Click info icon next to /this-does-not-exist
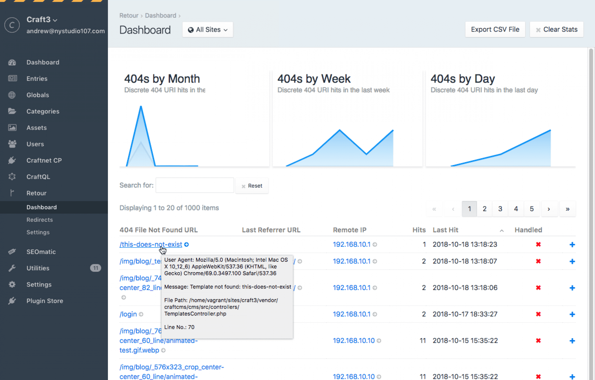Image resolution: width=595 pixels, height=380 pixels. [x=186, y=244]
